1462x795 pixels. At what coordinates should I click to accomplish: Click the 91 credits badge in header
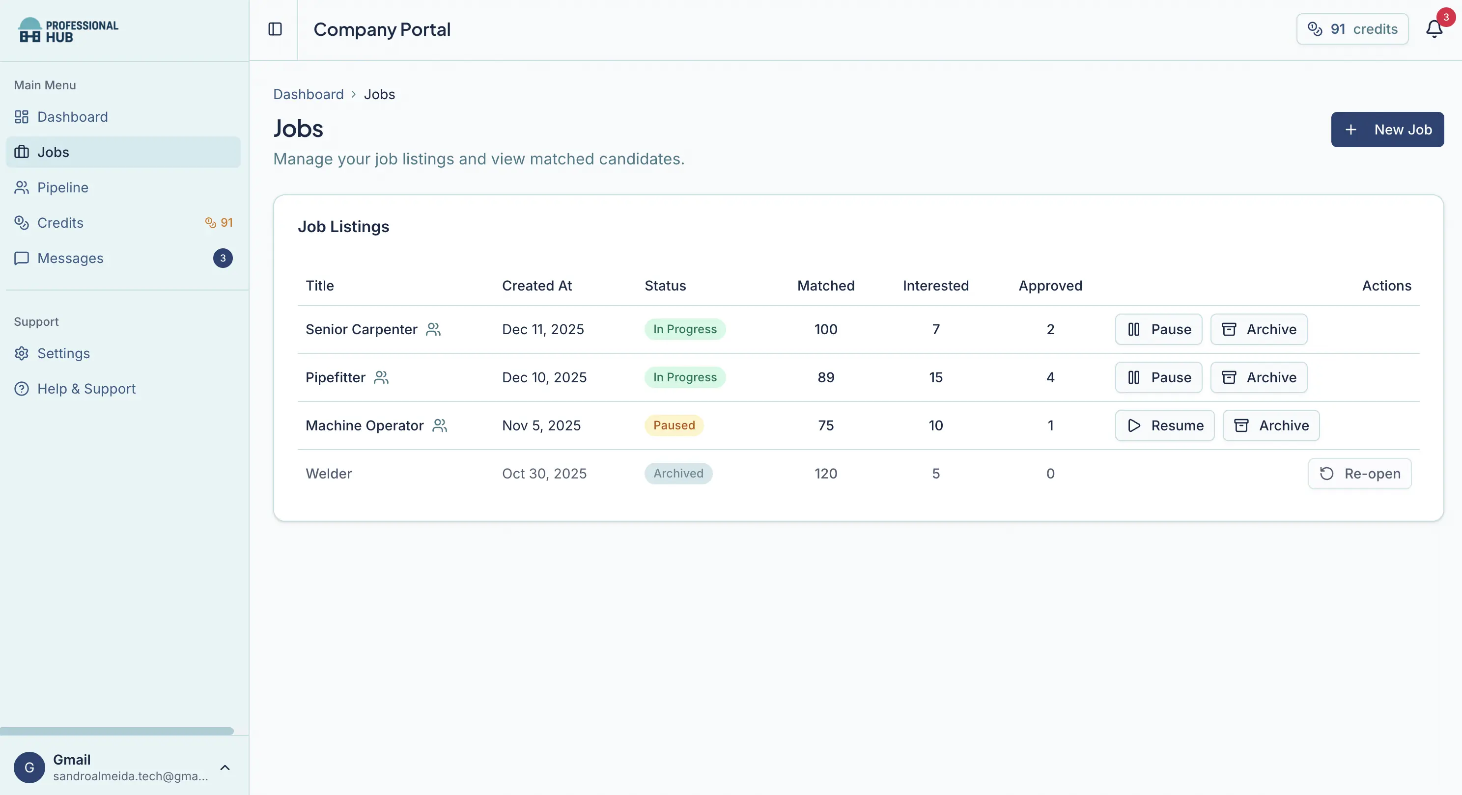point(1352,29)
